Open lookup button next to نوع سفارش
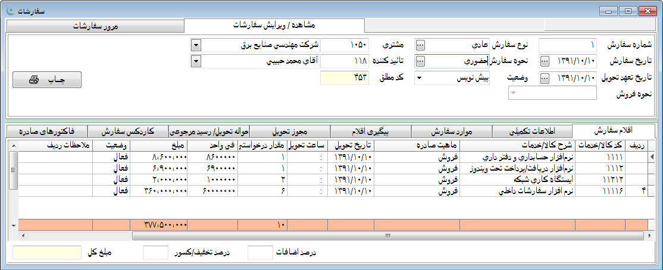The height and width of the screenshot is (270, 663). click(420, 45)
